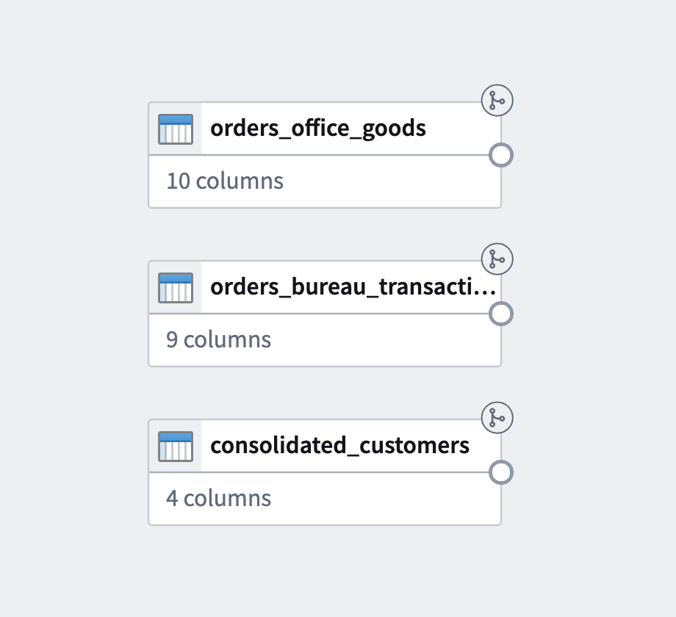The width and height of the screenshot is (676, 617).
Task: Click the consolidated_customers table icon
Action: click(x=176, y=447)
